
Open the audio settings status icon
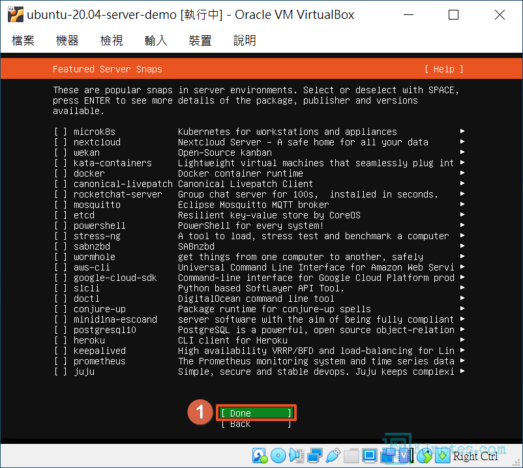click(297, 456)
